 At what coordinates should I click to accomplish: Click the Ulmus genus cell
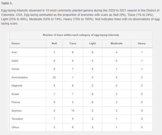pos(15,127)
